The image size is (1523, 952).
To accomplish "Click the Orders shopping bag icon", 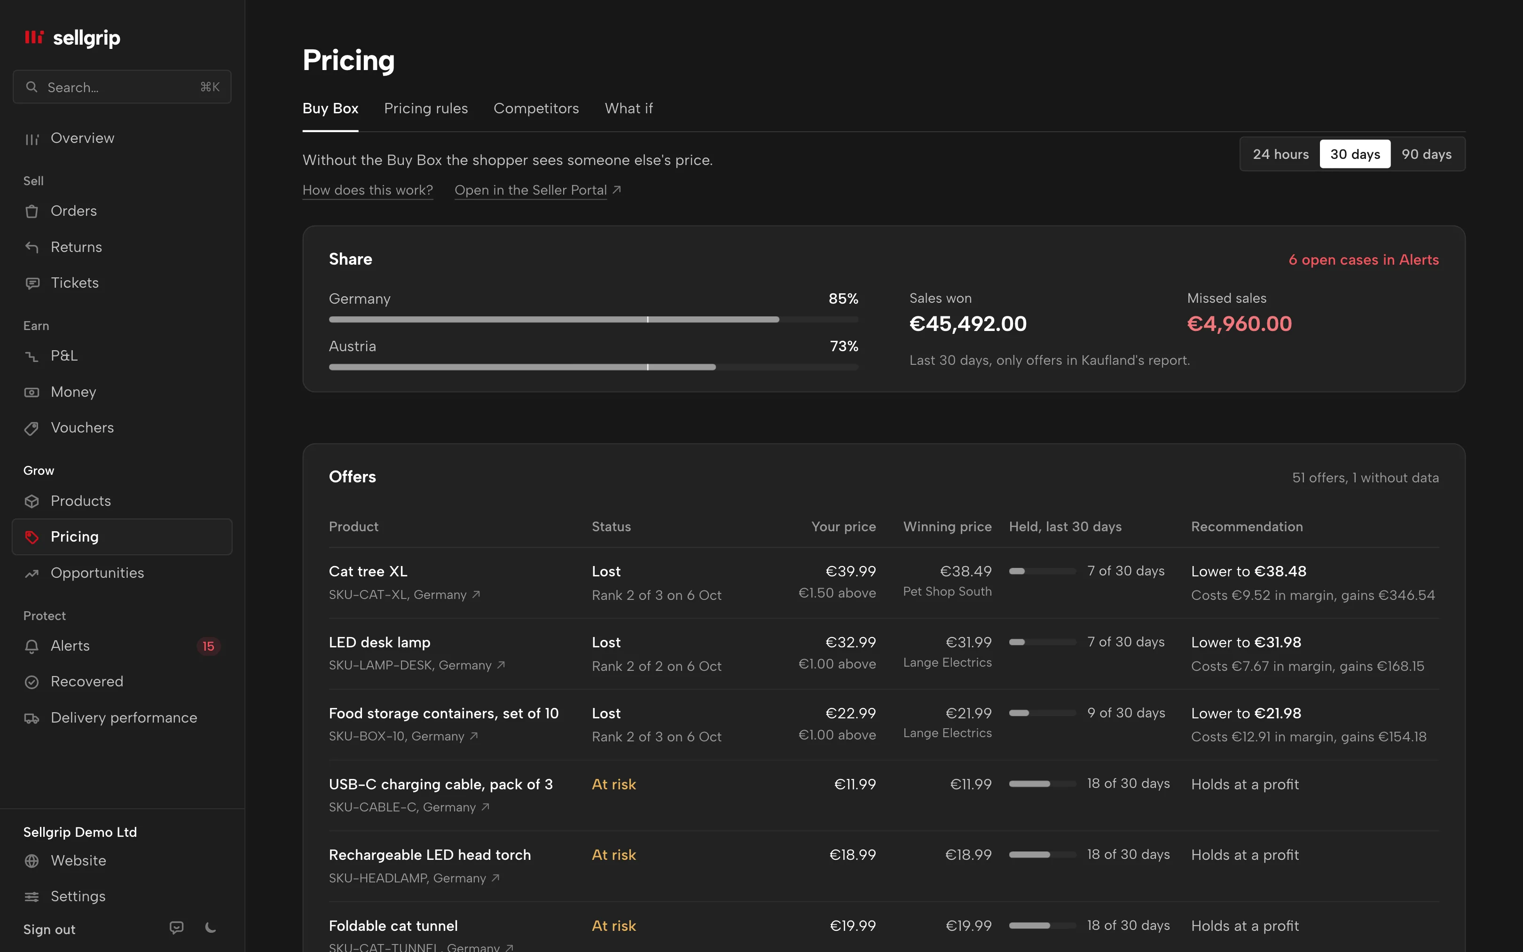I will click(31, 211).
